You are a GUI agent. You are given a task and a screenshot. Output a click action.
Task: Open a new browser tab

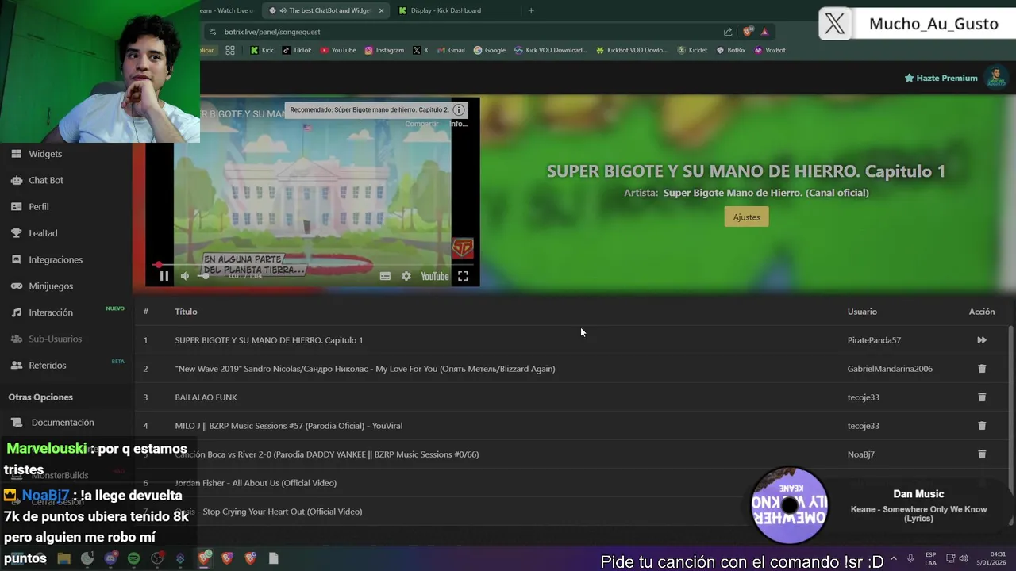pos(531,10)
